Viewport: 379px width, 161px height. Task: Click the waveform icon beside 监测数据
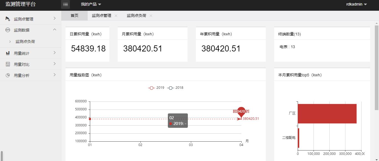click(8, 30)
